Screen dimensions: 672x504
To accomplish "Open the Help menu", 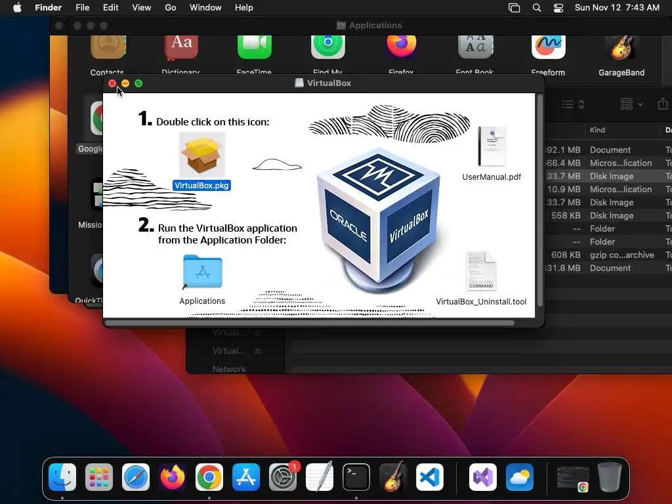I will point(244,8).
